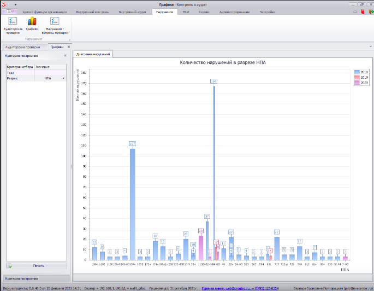Click the red book help icon

pyautogui.click(x=363, y=11)
